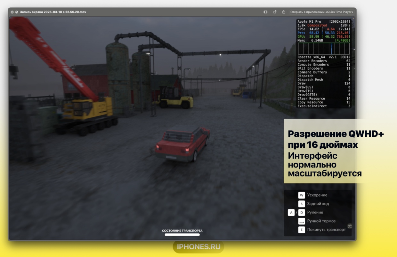Image resolution: width=397 pixels, height=257 pixels.
Task: Click the trim video icon in title bar
Action: tap(265, 12)
